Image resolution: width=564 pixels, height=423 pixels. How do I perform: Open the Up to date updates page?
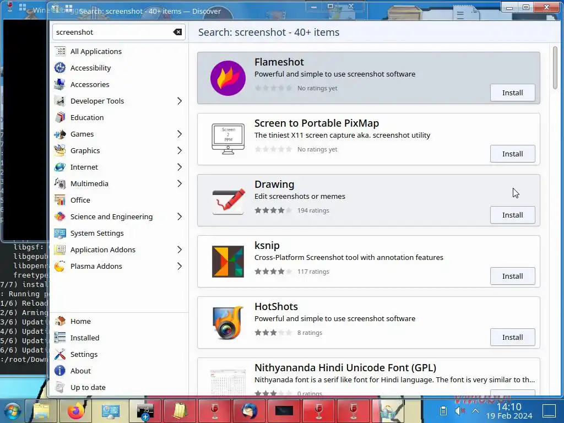pos(119,387)
